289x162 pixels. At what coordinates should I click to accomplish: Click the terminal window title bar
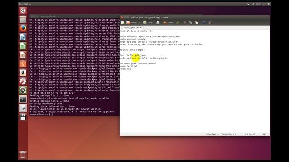coord(75,16)
